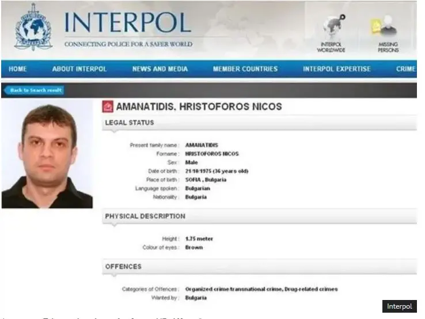The image size is (425, 319).
Task: Click the Missing Persons text label
Action: [x=388, y=47]
